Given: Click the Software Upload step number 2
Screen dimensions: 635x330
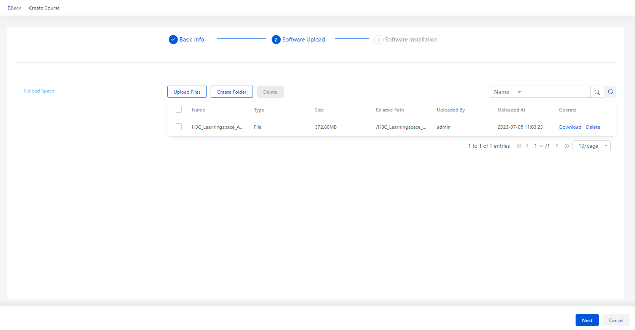Looking at the screenshot, I should click(276, 40).
